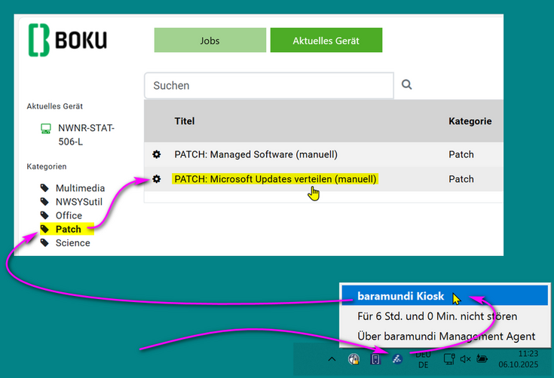Click the muted speaker icon in tray
Viewport: 554px width, 378px height.
(465, 359)
